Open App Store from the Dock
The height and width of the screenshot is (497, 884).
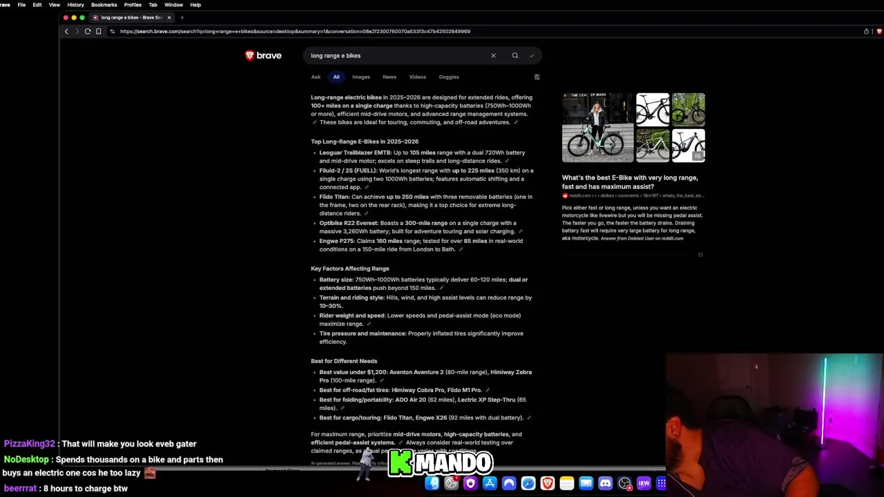[490, 483]
